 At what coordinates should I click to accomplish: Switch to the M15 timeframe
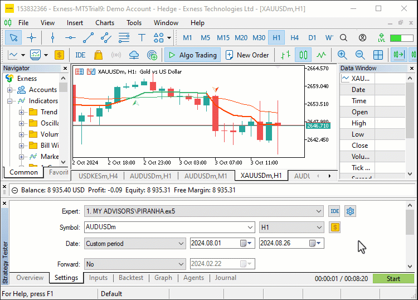tap(223, 37)
